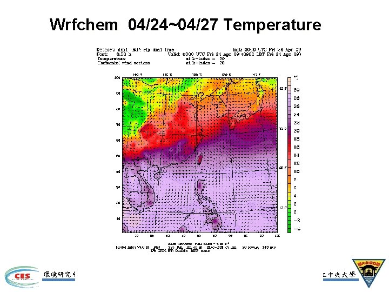Click the "30" label on the color bar
Screen dimensions: 389x292
tap(297, 90)
